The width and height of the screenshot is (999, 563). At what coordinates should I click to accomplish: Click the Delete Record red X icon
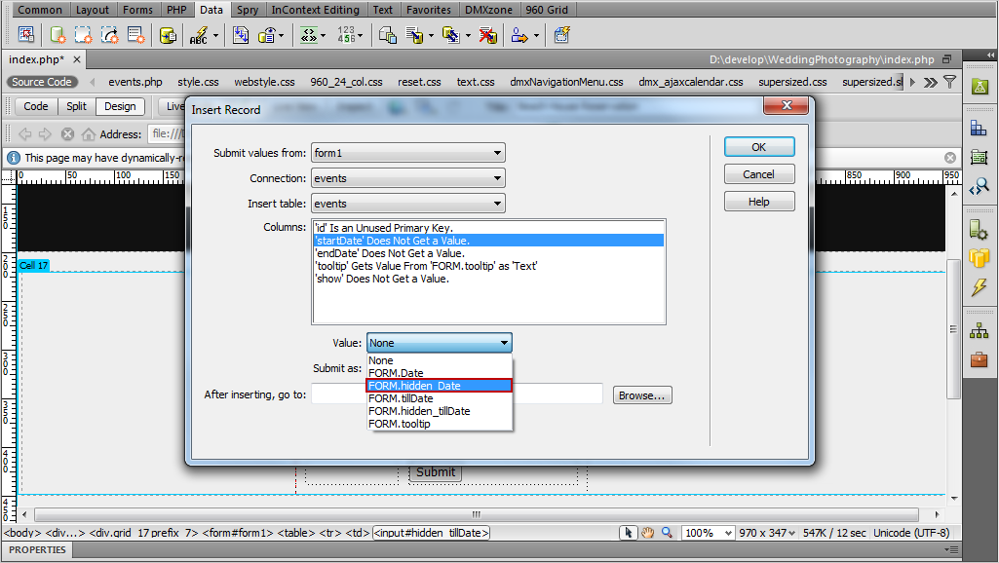(x=488, y=34)
